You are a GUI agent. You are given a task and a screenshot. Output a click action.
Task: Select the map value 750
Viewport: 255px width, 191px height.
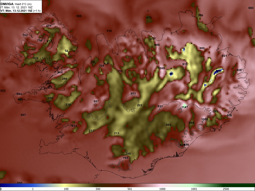pos(40,40)
